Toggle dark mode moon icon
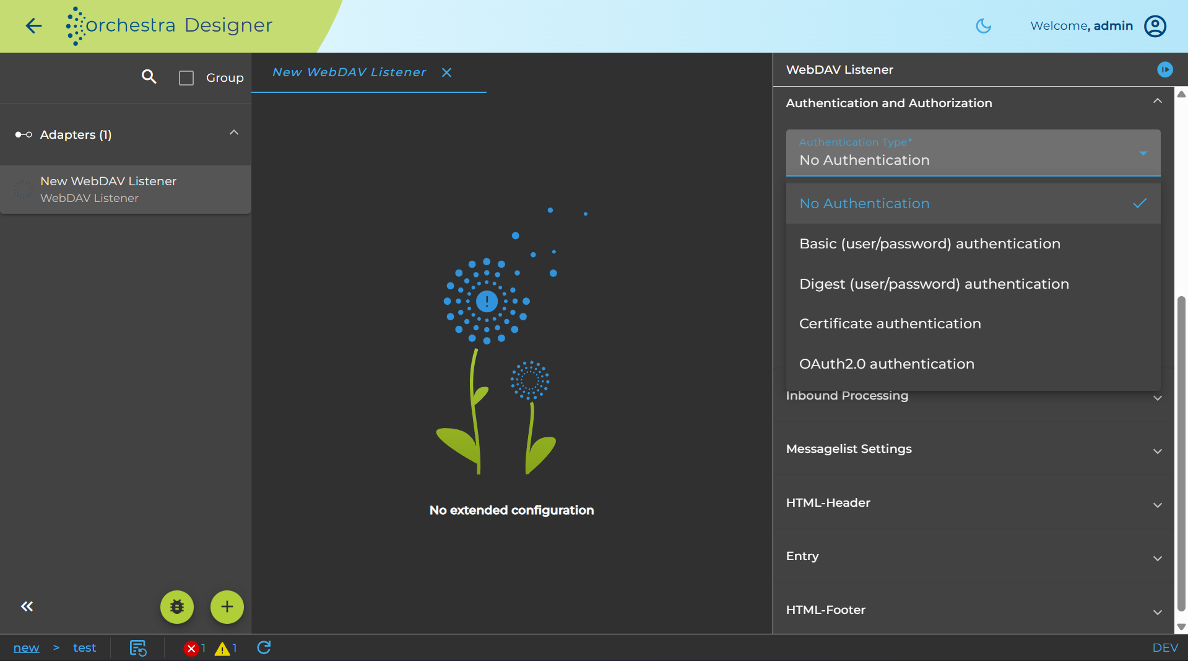 click(983, 25)
